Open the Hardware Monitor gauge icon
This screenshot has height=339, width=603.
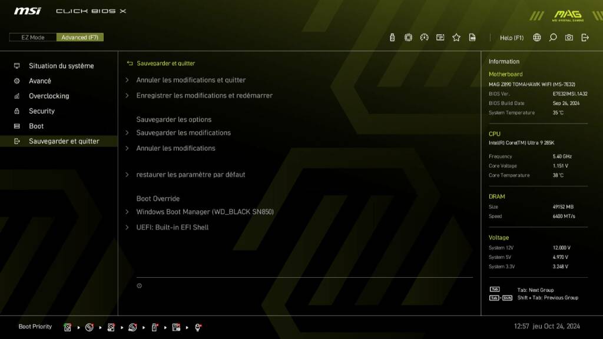tap(425, 37)
